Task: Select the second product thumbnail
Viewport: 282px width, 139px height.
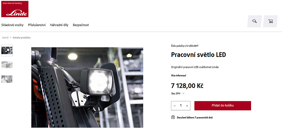Action: click(7, 65)
